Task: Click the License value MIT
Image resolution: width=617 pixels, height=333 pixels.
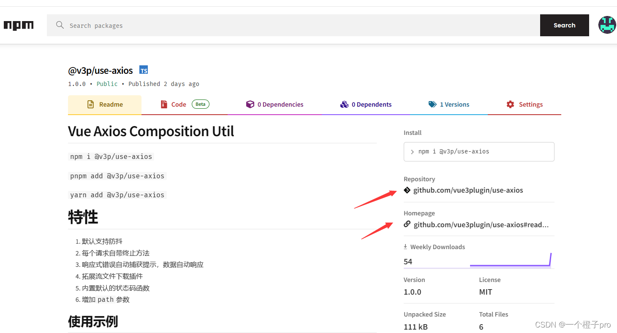Action: coord(486,292)
